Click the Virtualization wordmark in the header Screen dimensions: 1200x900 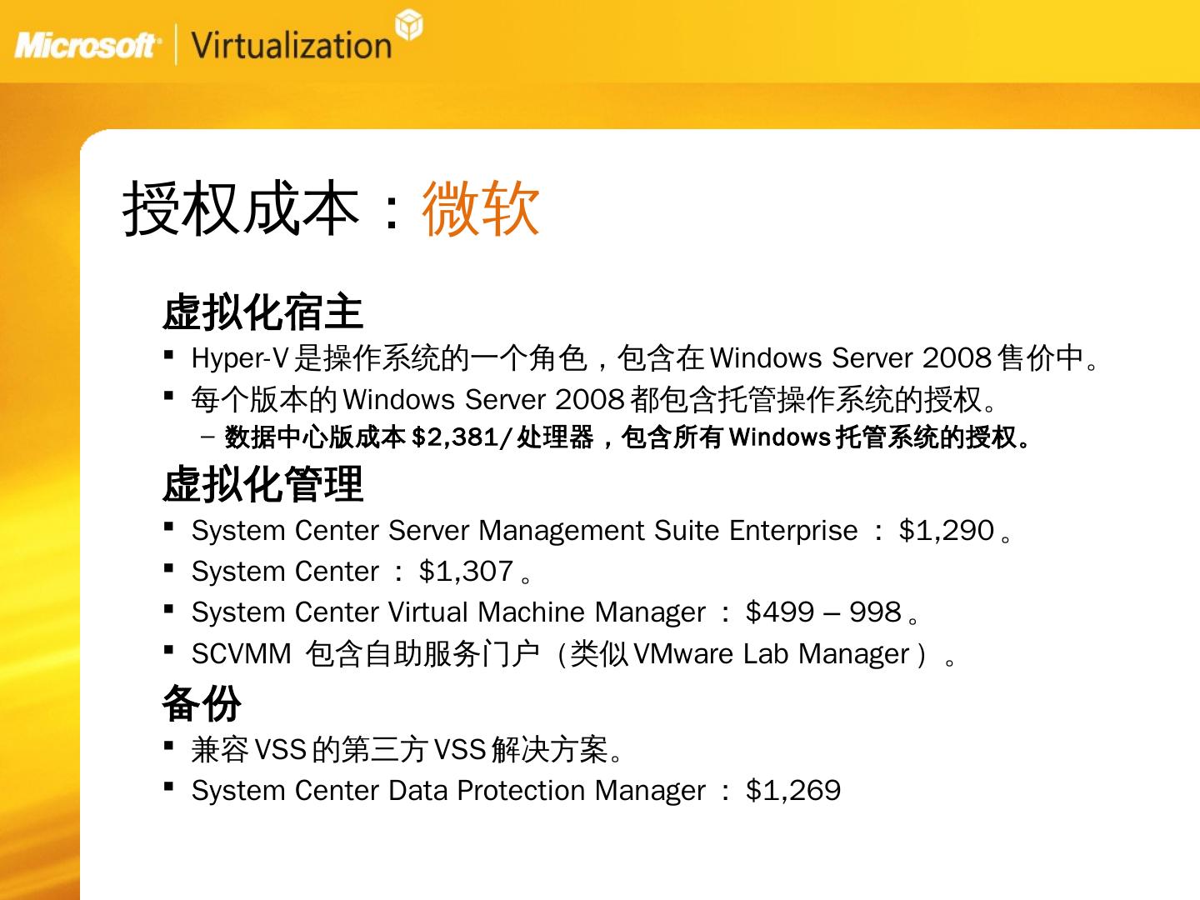click(291, 45)
